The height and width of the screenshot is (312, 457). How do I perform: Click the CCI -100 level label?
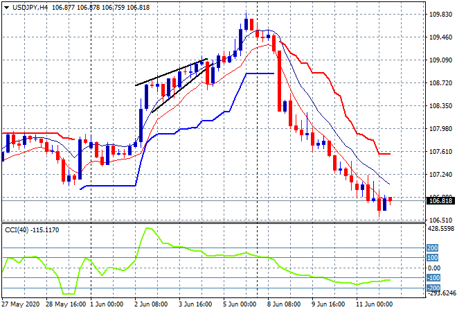[433, 278]
